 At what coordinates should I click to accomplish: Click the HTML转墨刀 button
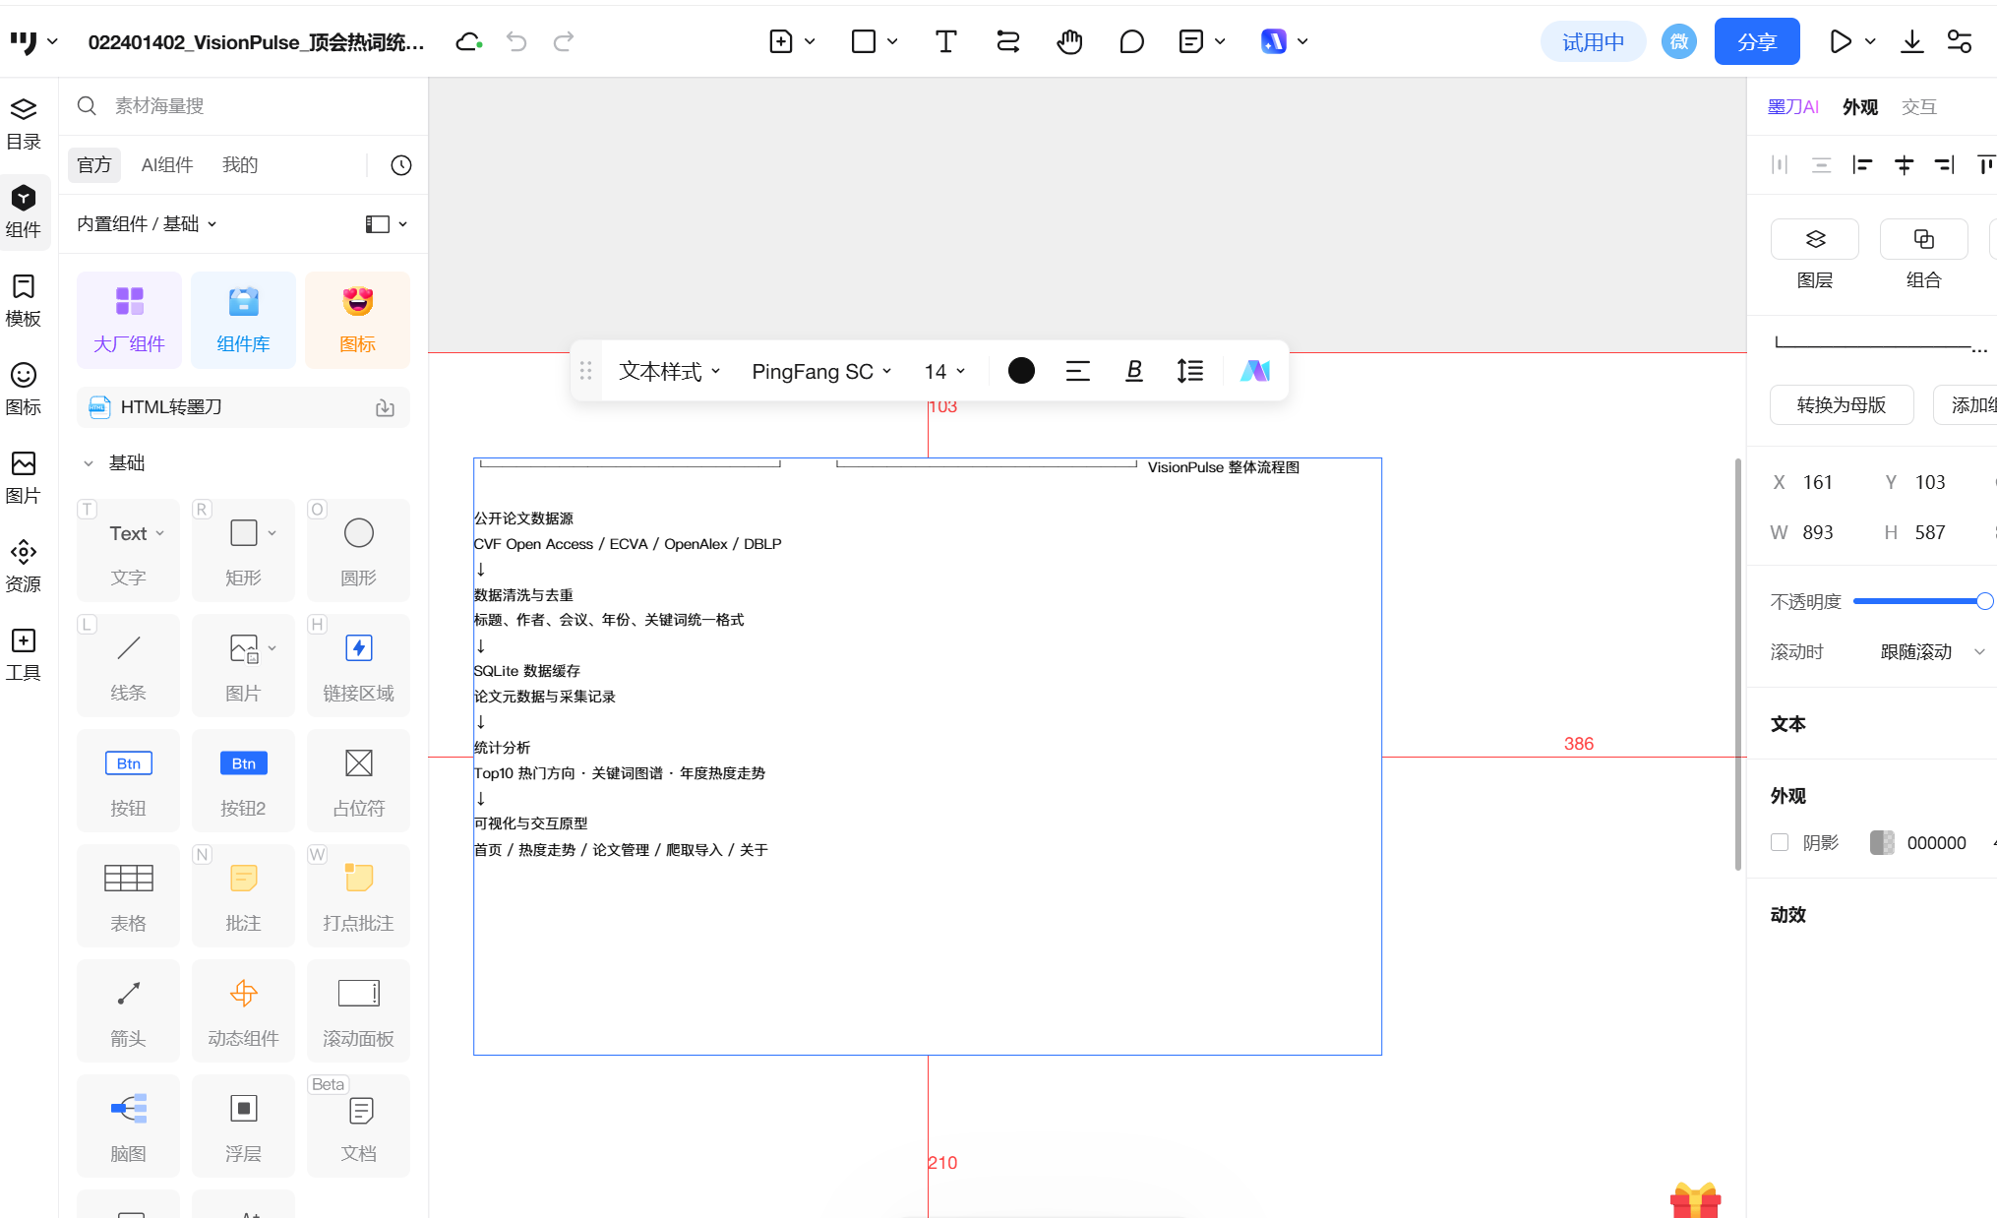[x=243, y=407]
